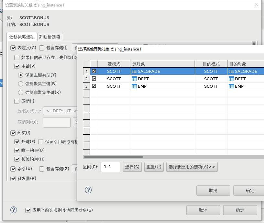Toggle 检验约束(H) checkbox
This screenshot has height=223, width=264.
[x=17, y=159]
